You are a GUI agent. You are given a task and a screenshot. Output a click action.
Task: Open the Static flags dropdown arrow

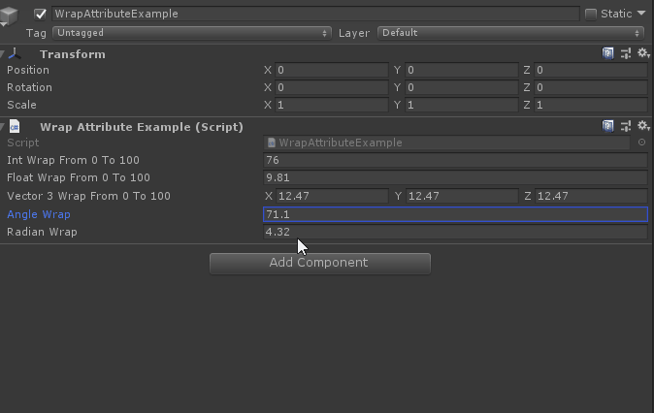pos(641,15)
